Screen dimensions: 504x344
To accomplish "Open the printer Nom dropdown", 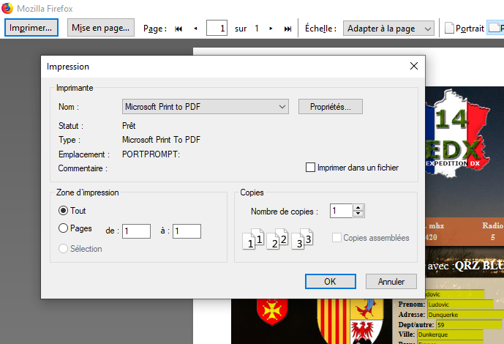I will coord(206,107).
